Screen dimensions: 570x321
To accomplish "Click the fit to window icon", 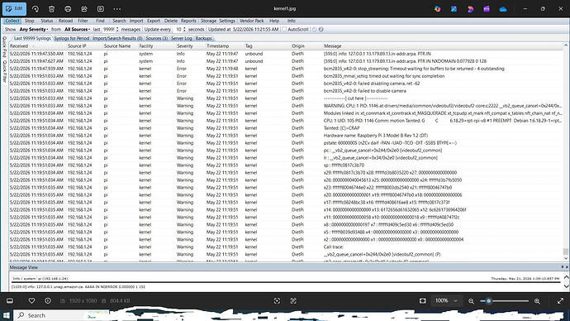I will click(422, 301).
